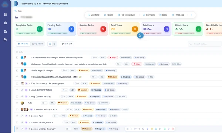Click the calendar icon in the February row toolbar
Image resolution: width=222 pixels, height=133 pixels.
point(127,129)
